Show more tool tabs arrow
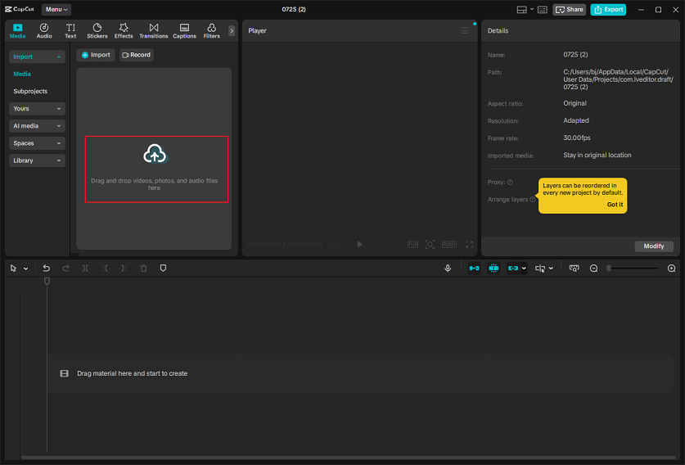 (232, 30)
